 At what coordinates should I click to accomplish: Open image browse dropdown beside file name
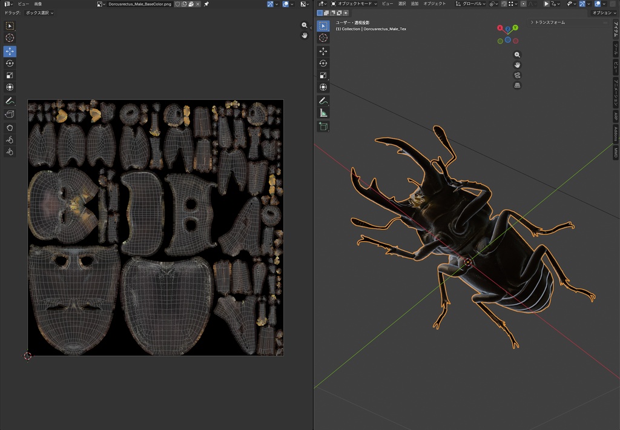pyautogui.click(x=101, y=4)
